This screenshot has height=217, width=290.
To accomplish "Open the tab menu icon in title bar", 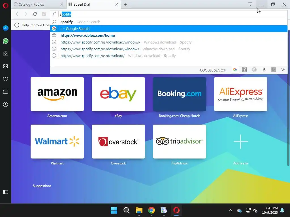I will [x=250, y=4].
